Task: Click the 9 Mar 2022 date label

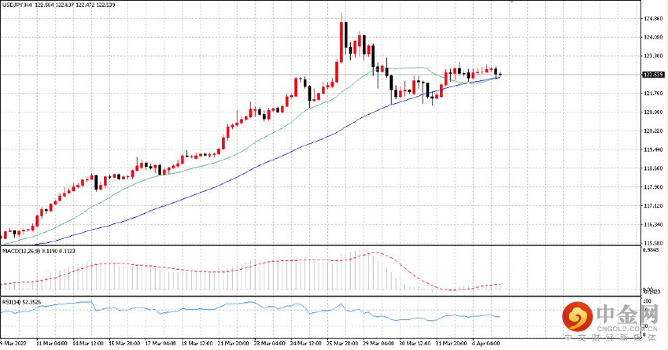Action: coord(13,343)
